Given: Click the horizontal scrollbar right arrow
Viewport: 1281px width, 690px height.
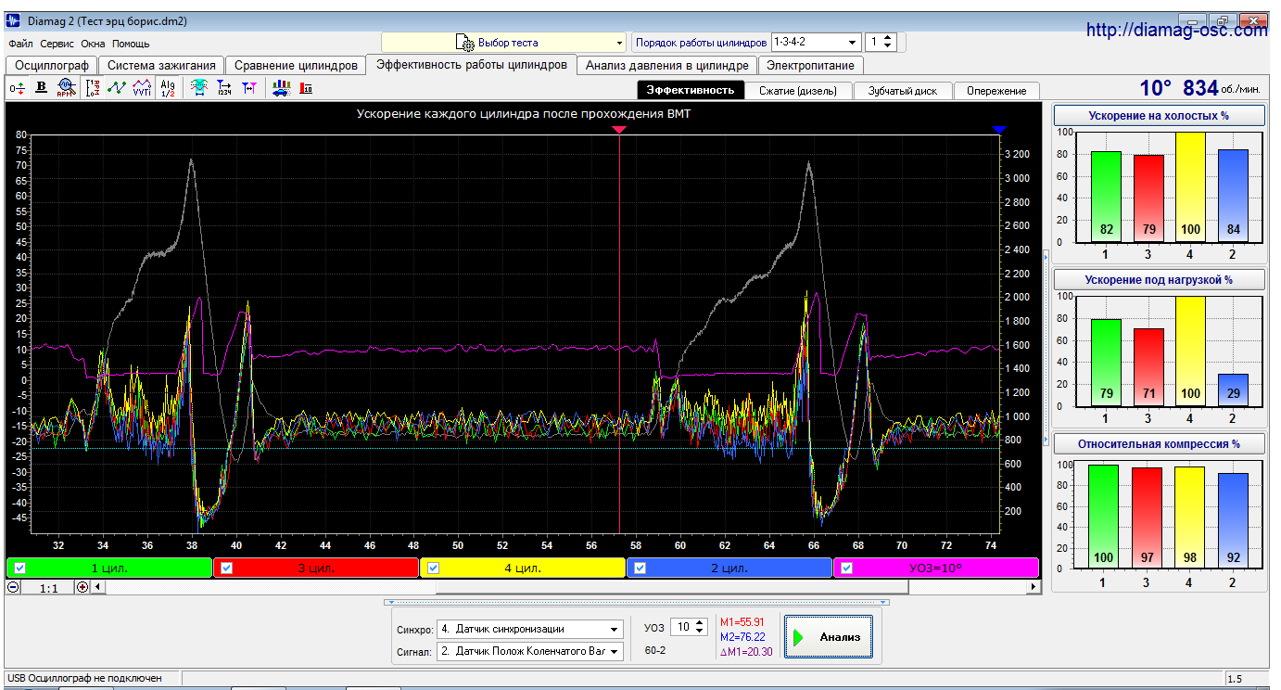Looking at the screenshot, I should (x=1034, y=587).
